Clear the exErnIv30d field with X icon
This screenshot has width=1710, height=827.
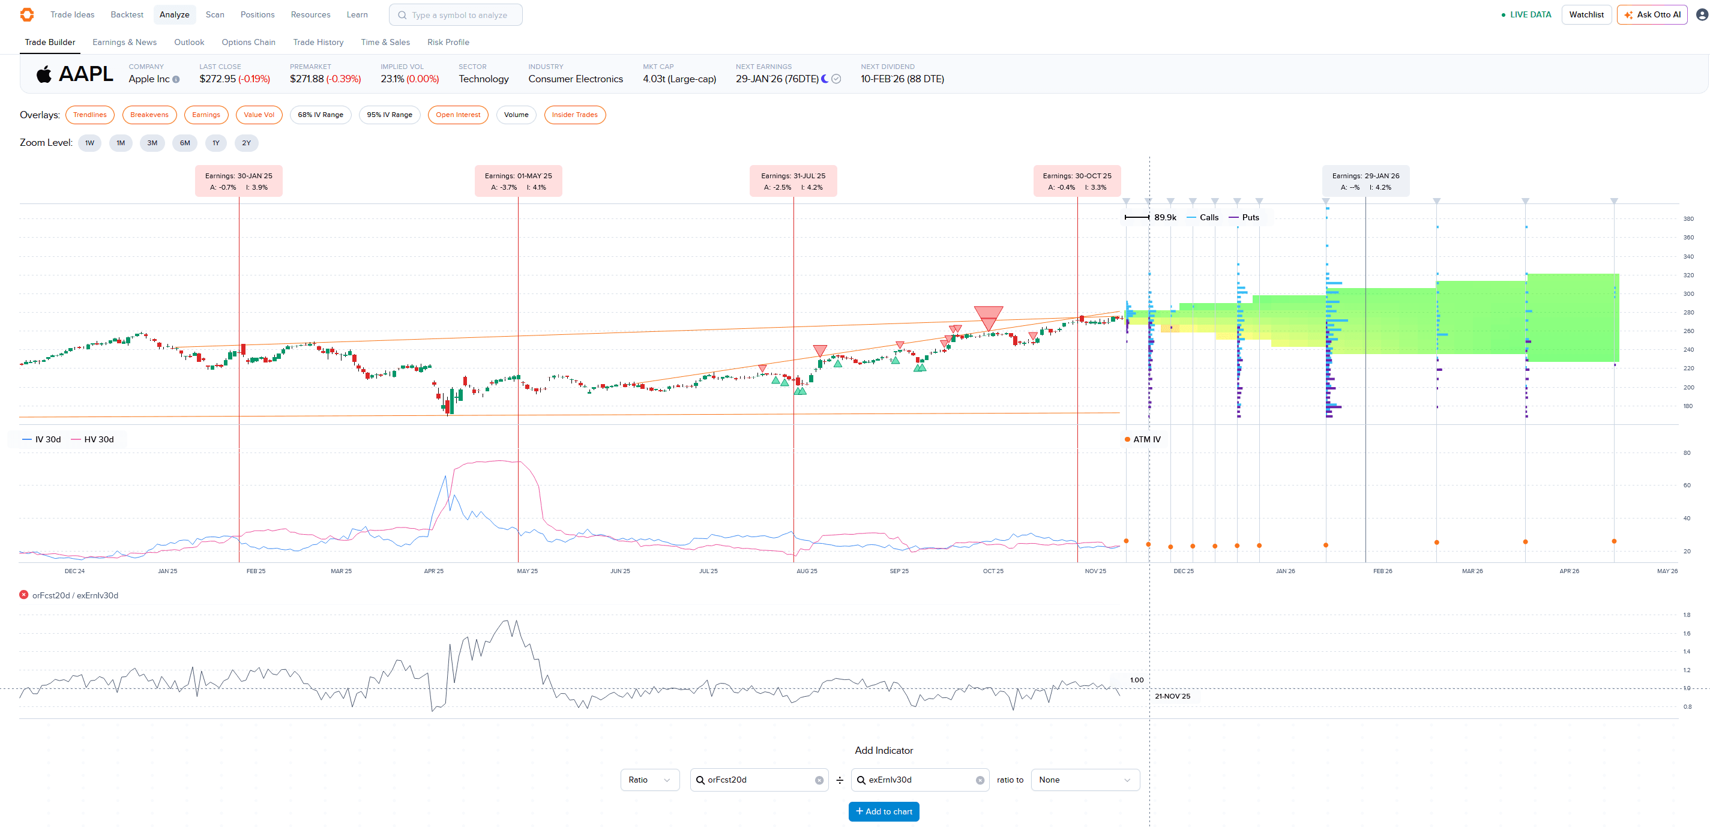point(980,780)
